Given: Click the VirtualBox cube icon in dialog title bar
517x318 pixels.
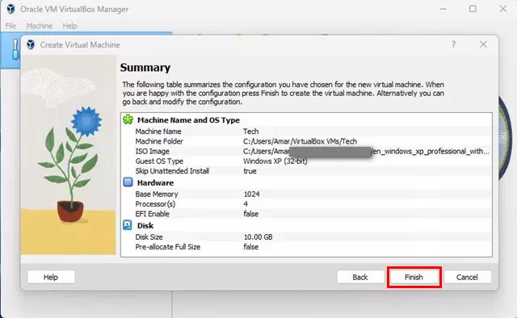Looking at the screenshot, I should tap(31, 44).
